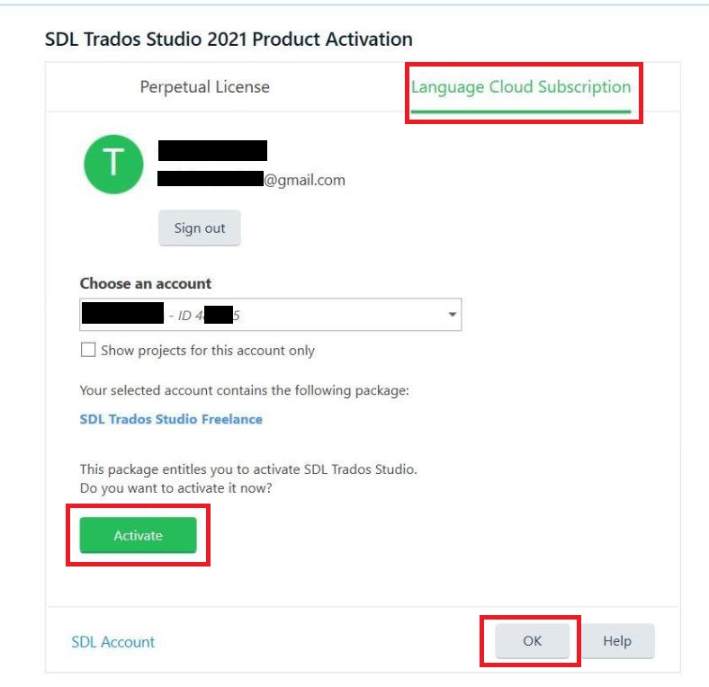Select the Language Cloud Subscription tab
This screenshot has width=709, height=687.
(521, 88)
